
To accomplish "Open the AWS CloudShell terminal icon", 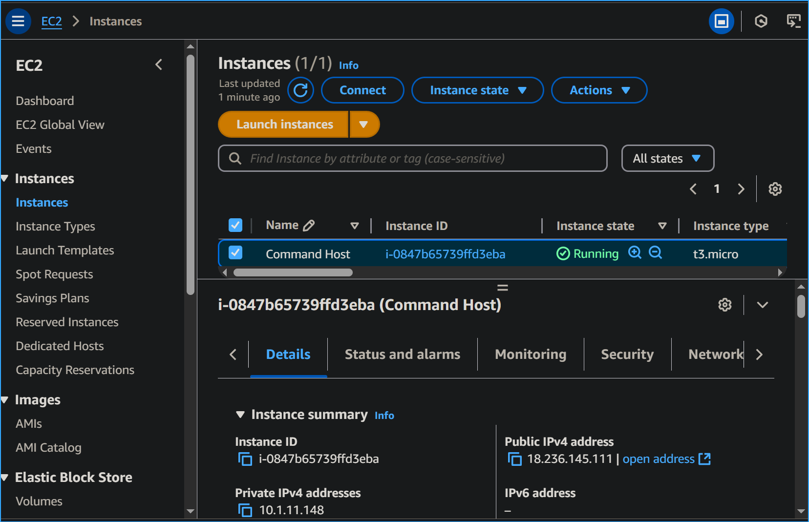I will tap(793, 21).
